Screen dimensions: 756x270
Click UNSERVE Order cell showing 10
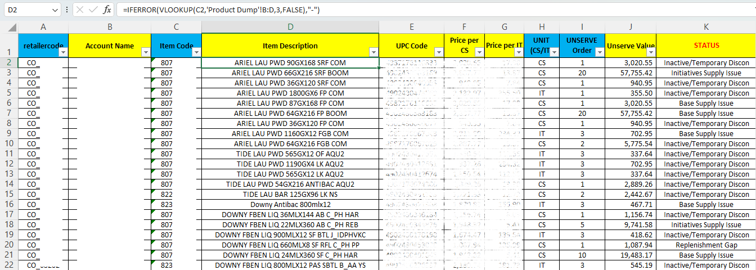coord(582,255)
